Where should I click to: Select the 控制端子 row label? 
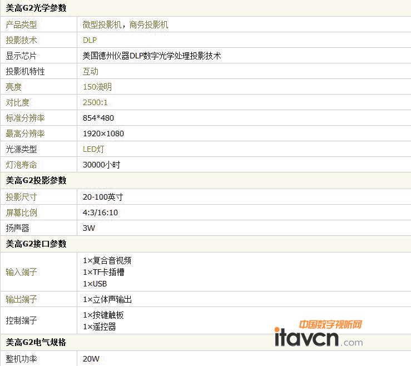[x=21, y=320]
